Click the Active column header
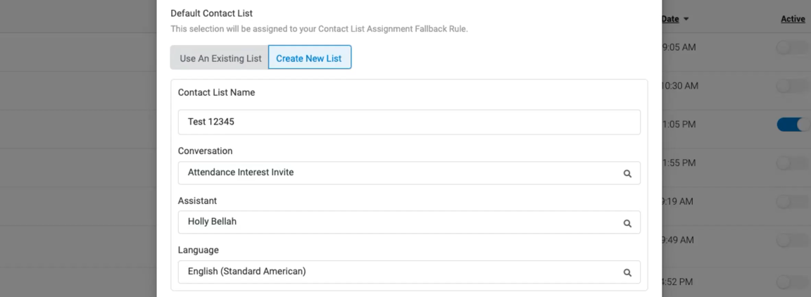 793,19
